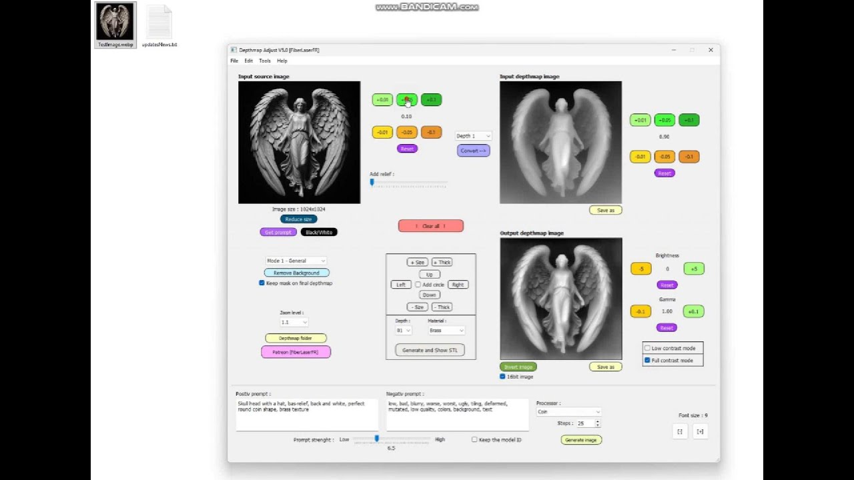The height and width of the screenshot is (480, 854).
Task: Select the TestImage.webp desktop file icon
Action: 115,25
